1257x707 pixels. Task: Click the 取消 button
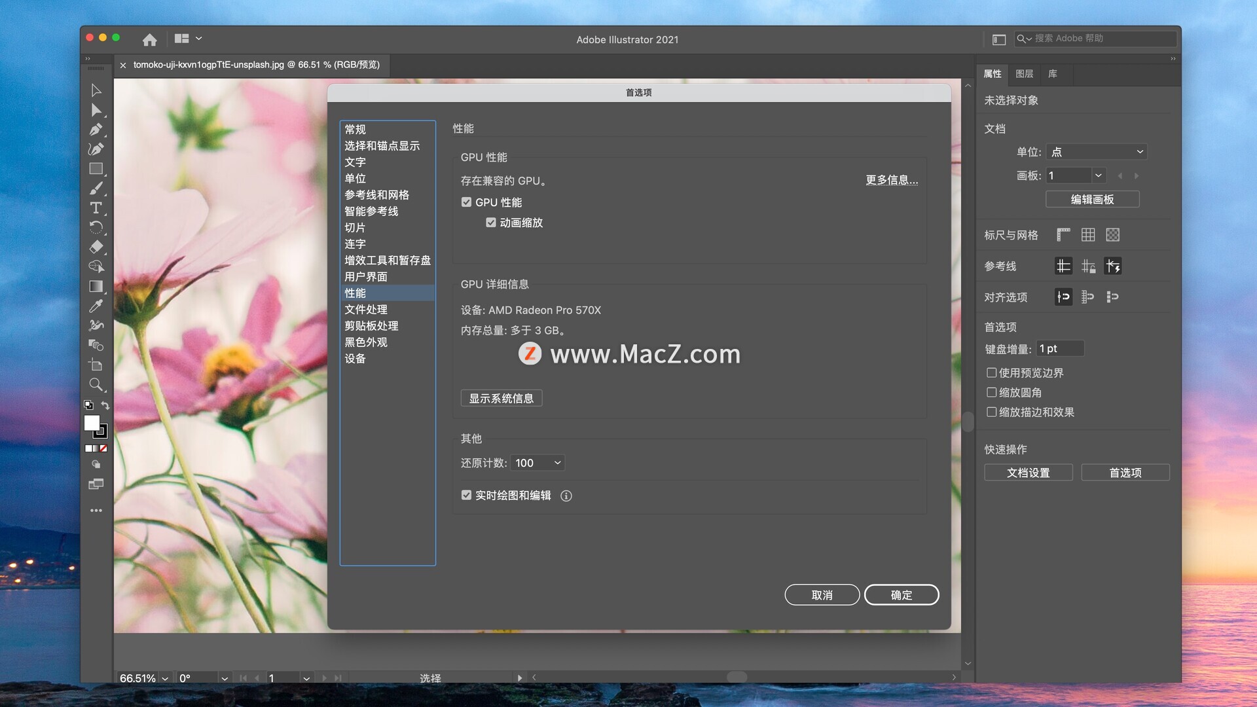coord(822,595)
